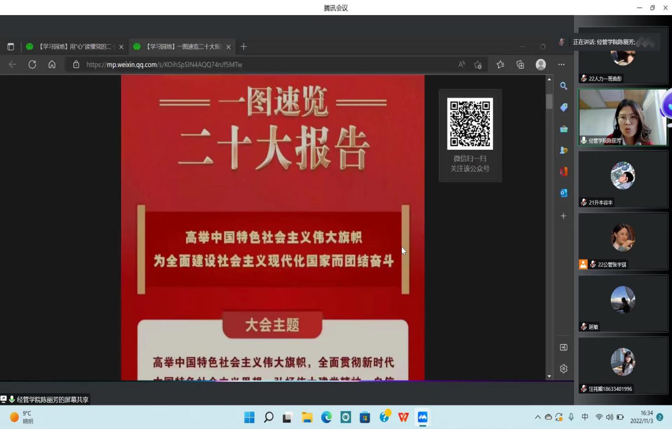The width and height of the screenshot is (672, 429).
Task: Open the Outlook icon in Edge sidebar
Action: tap(564, 193)
